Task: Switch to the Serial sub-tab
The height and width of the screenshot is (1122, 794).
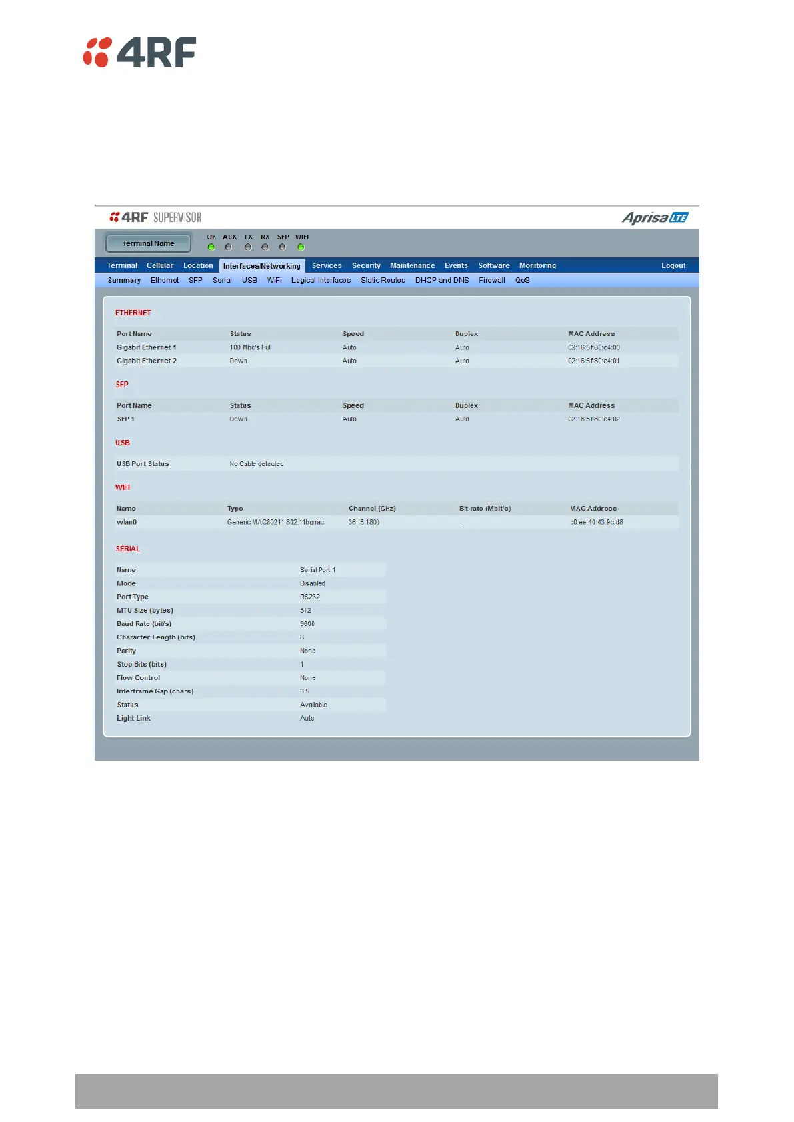Action: (x=222, y=280)
